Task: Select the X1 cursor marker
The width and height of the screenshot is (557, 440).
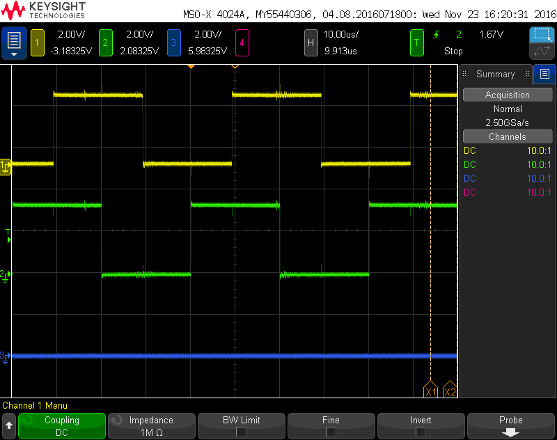Action: coord(430,389)
